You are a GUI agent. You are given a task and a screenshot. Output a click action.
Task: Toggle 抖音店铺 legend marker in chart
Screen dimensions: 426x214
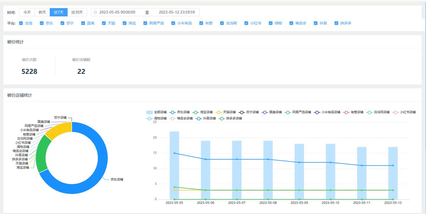click(199, 118)
